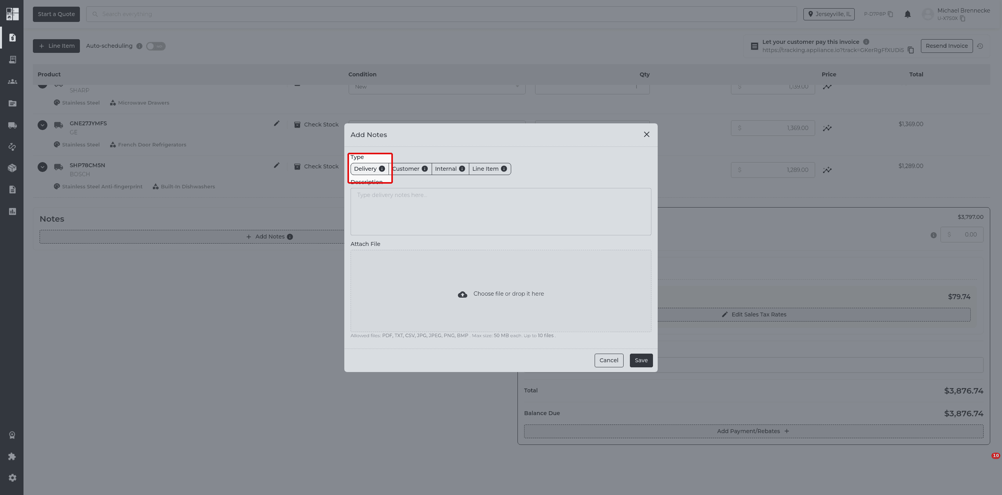Image resolution: width=1002 pixels, height=495 pixels.
Task: Copy the P-D7P8P code
Action: point(890,14)
